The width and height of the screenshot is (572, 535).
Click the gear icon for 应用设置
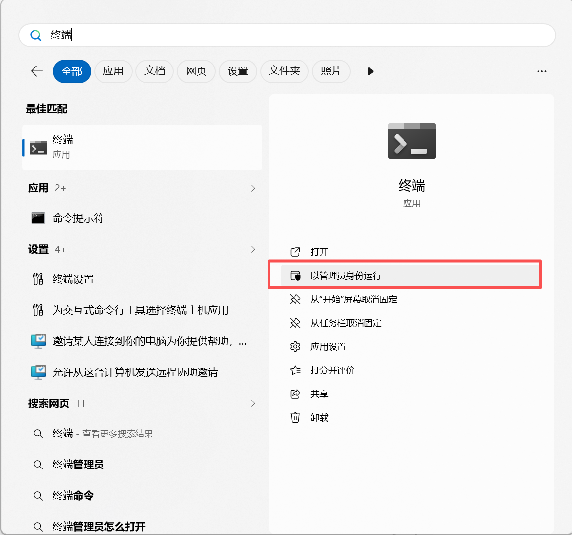[295, 347]
